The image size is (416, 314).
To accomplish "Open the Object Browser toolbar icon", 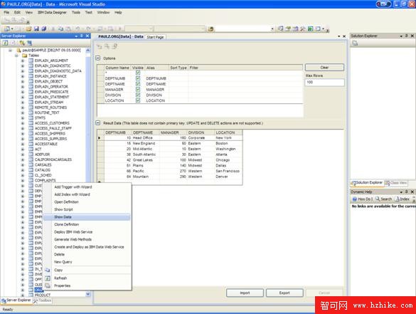I will click(295, 28).
